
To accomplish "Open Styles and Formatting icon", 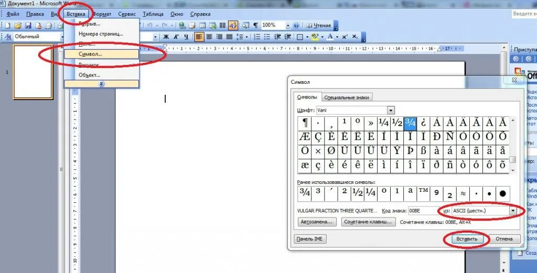I will [8, 37].
